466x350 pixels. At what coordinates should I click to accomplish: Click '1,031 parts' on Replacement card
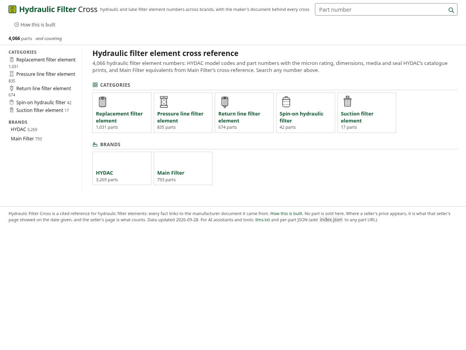point(107,127)
